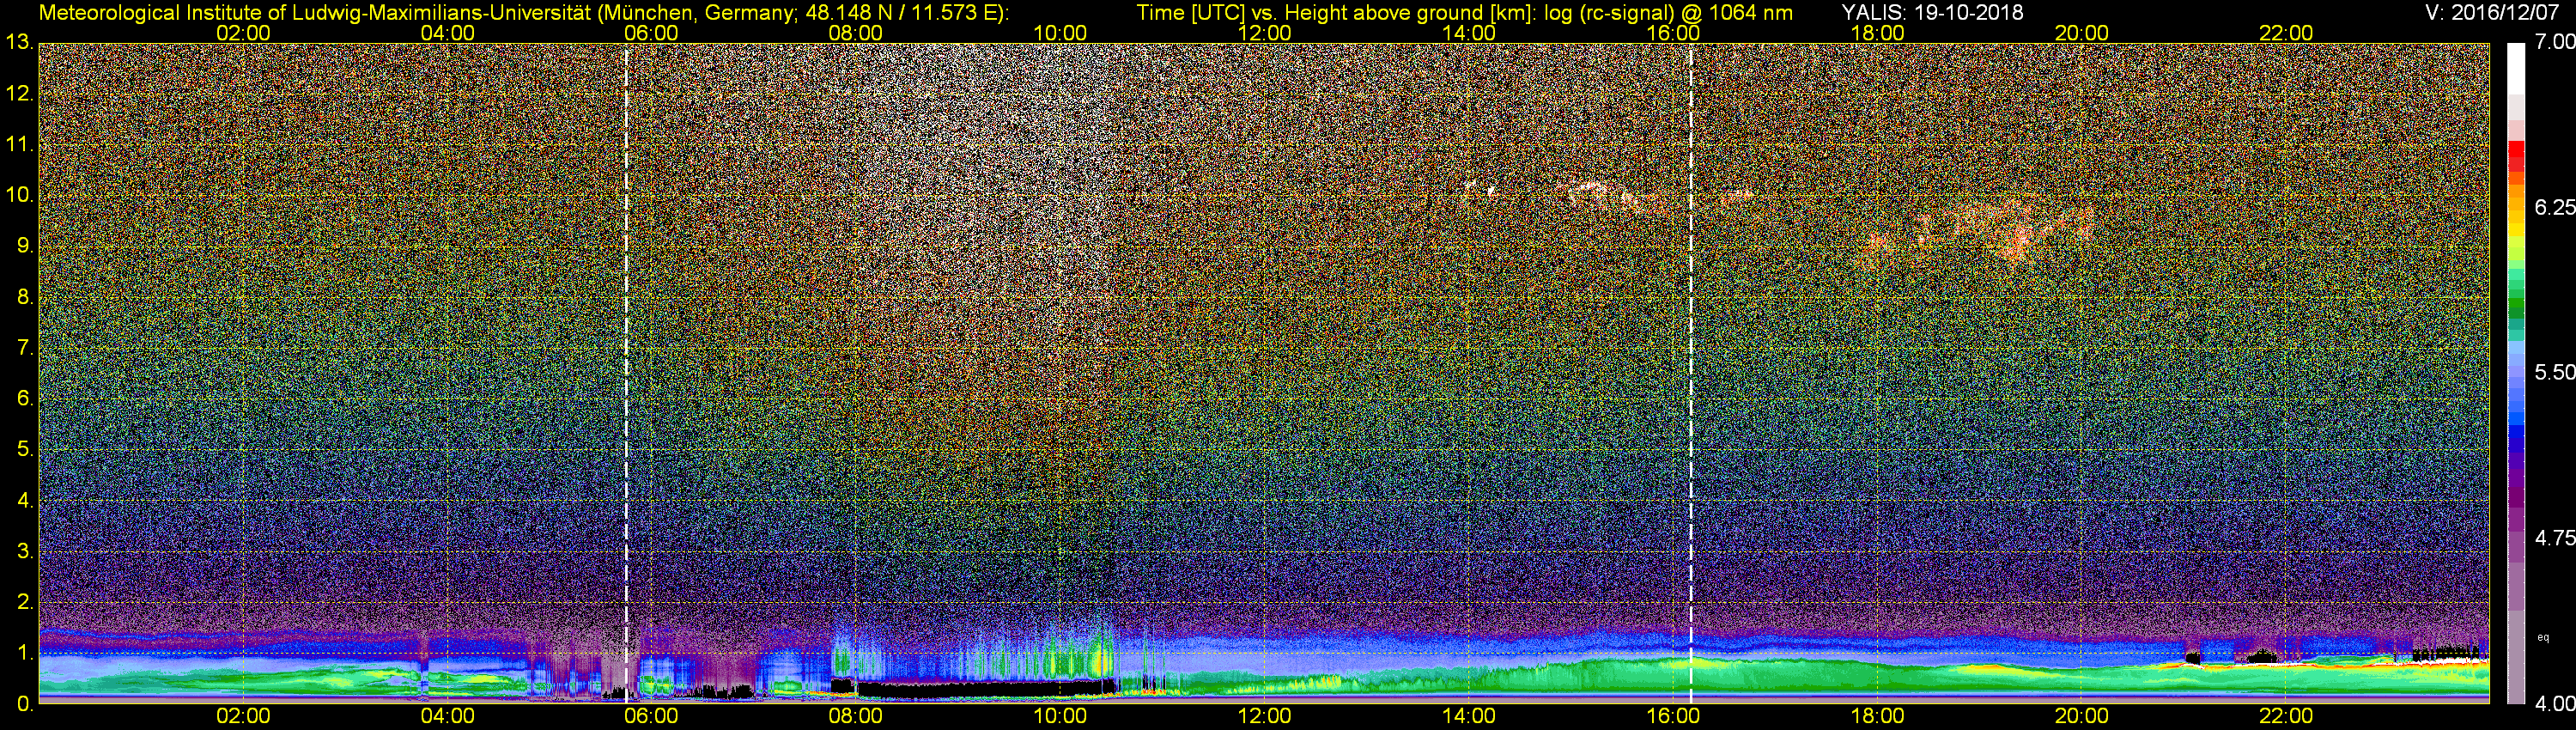Click the height axis label 5.
2576x730 pixels.
coord(24,449)
